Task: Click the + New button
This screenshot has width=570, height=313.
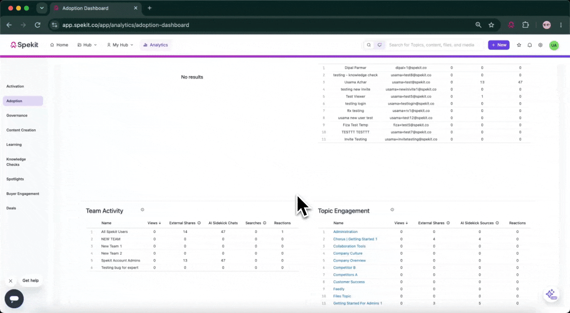Action: (x=499, y=45)
